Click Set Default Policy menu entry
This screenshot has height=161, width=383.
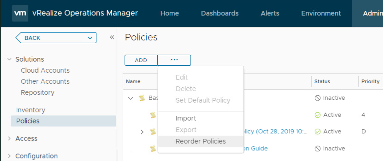coord(203,100)
